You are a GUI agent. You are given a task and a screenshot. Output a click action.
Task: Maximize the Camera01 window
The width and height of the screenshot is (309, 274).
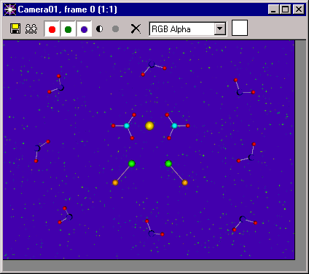click(286, 9)
